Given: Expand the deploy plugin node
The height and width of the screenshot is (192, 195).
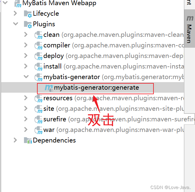Looking at the screenshot, I should pyautogui.click(x=26, y=56).
